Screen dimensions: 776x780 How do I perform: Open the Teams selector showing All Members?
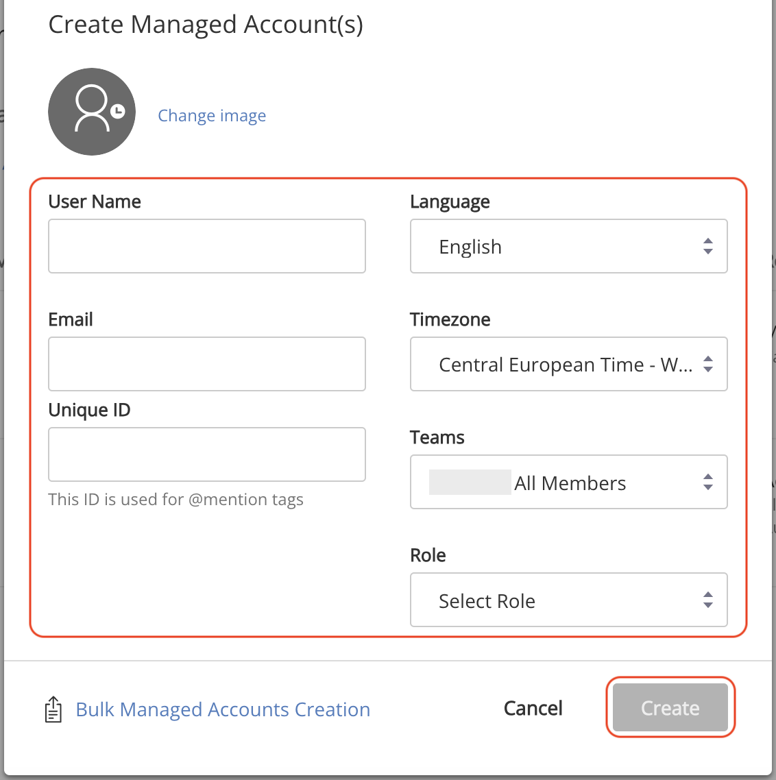click(569, 482)
